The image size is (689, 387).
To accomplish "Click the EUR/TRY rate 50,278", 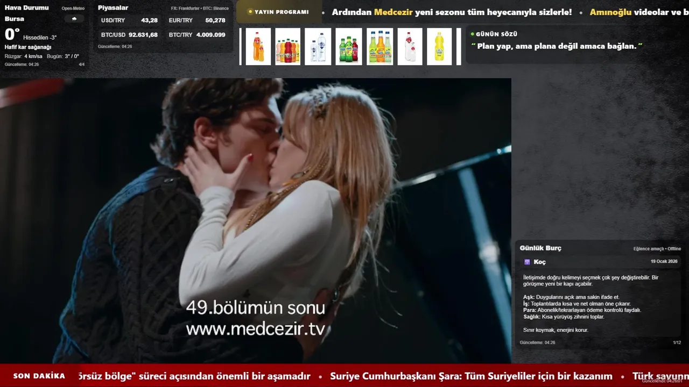I will pyautogui.click(x=215, y=20).
